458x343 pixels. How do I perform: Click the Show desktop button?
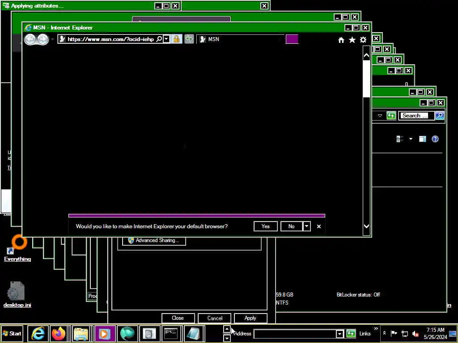click(453, 333)
